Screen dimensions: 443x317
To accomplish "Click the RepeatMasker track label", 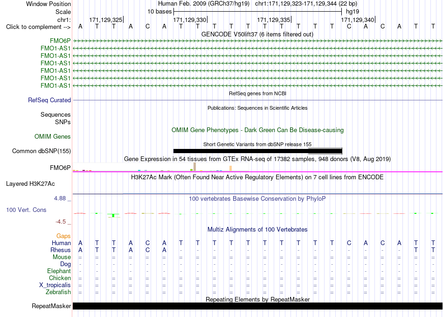I will click(x=51, y=306).
